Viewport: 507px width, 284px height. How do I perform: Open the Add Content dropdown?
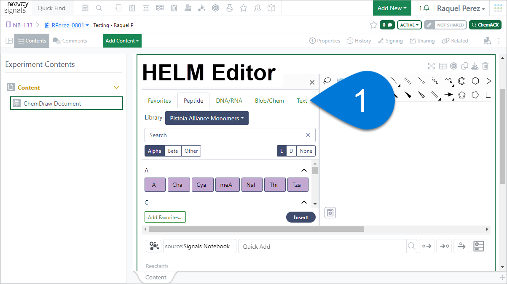[122, 41]
